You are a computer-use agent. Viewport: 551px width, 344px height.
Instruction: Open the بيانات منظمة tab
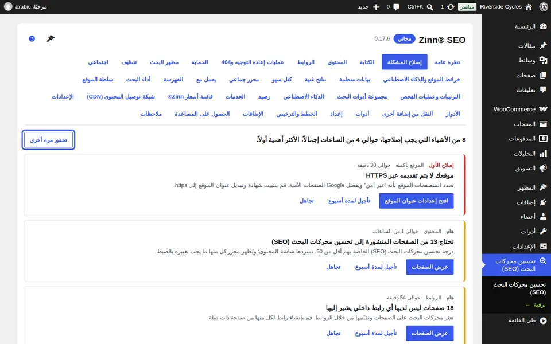[355, 79]
